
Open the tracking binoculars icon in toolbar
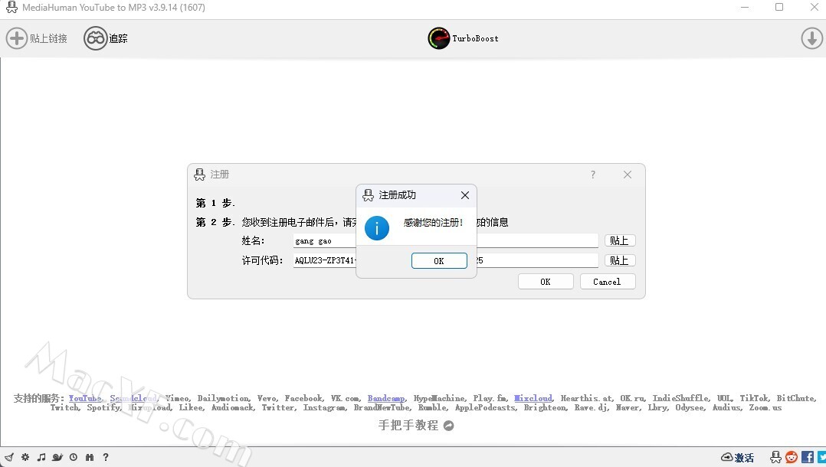[95, 38]
